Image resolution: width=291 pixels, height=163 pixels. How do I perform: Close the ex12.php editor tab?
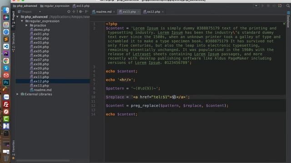(163, 12)
